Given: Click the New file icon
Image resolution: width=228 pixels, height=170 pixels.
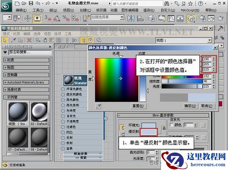Looking at the screenshot, I should 17,3.
